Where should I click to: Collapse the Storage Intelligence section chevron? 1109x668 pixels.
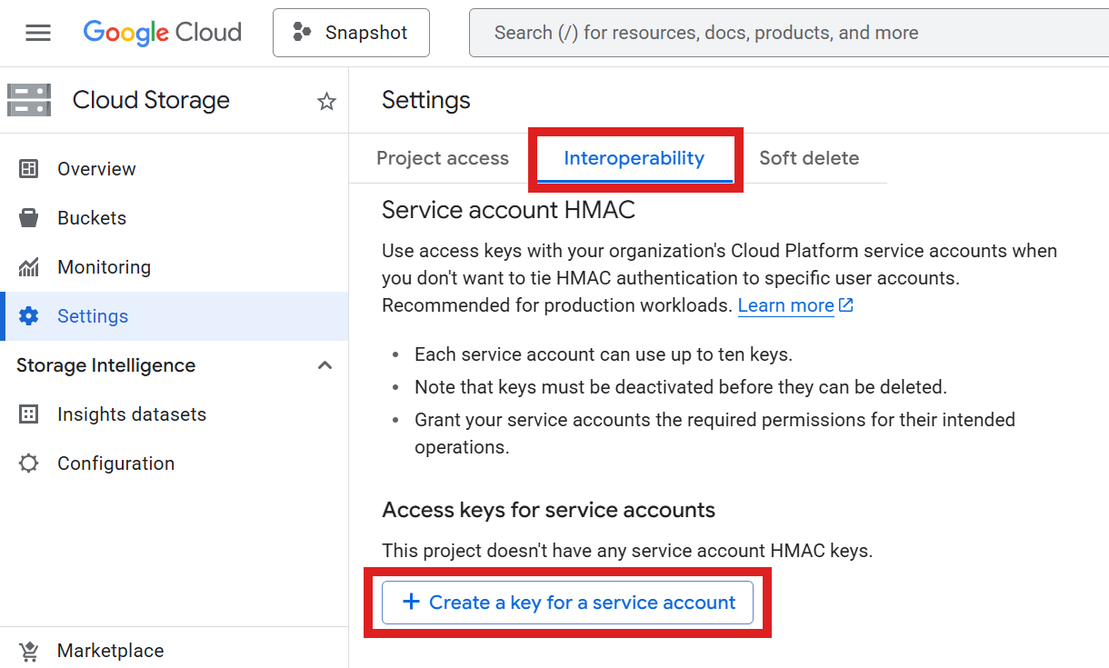[x=325, y=365]
